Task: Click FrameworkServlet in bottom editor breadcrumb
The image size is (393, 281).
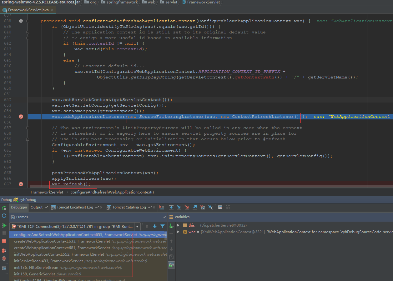Action: [x=47, y=192]
